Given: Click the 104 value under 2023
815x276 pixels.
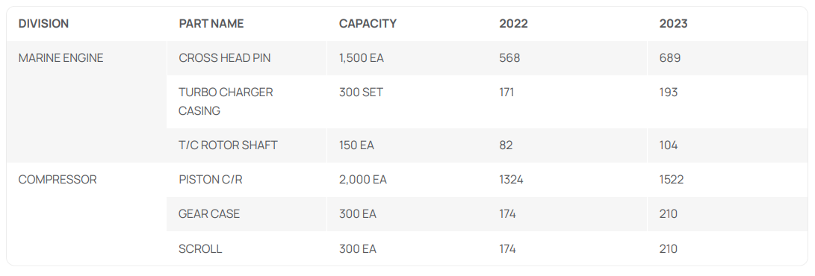Looking at the screenshot, I should pyautogui.click(x=669, y=145).
